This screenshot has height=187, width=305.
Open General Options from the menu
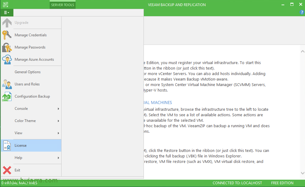(x=31, y=72)
